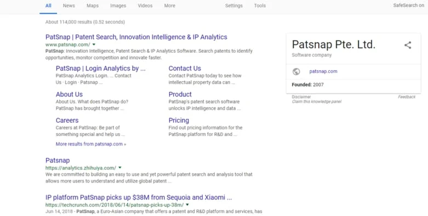
Task: Switch to the Videos tab
Action: (145, 5)
